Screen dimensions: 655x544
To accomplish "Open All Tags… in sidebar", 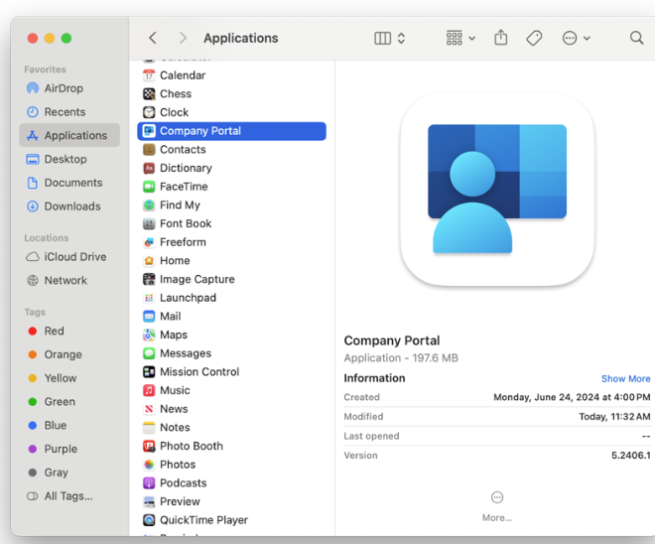I will click(69, 496).
